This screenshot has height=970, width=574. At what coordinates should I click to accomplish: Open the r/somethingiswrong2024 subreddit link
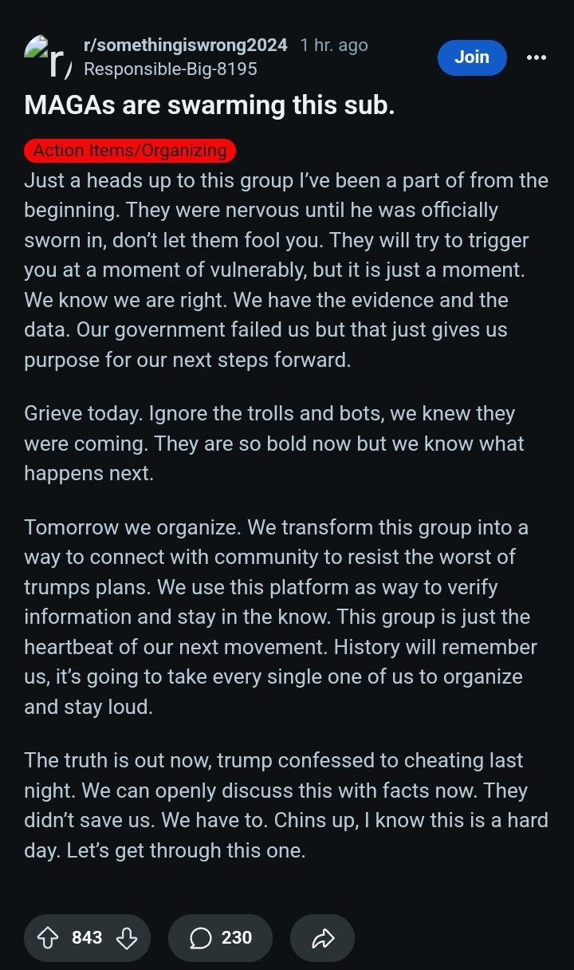185,45
